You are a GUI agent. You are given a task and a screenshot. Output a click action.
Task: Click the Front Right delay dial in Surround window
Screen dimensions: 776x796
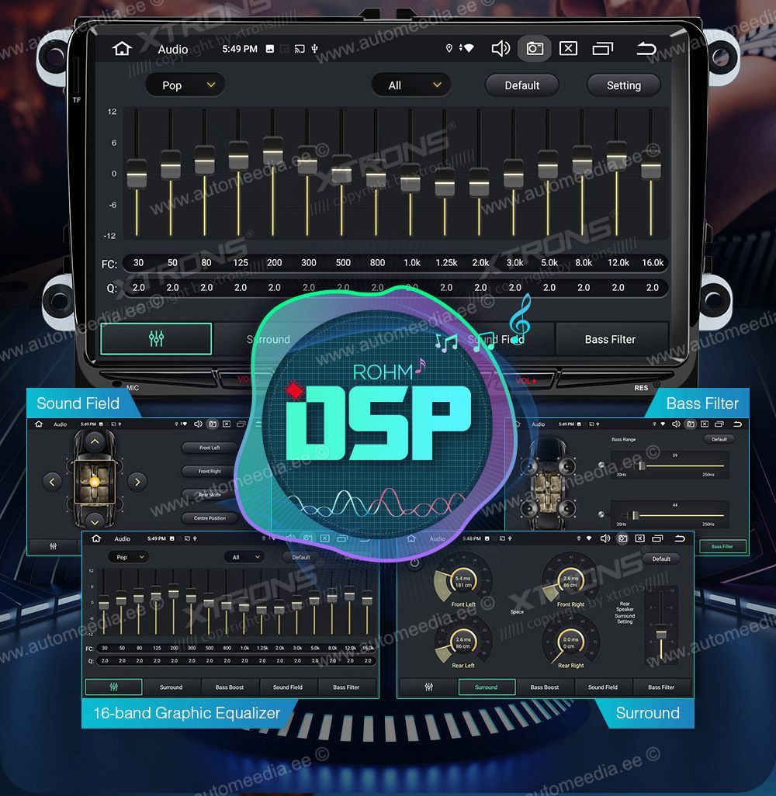click(x=570, y=581)
